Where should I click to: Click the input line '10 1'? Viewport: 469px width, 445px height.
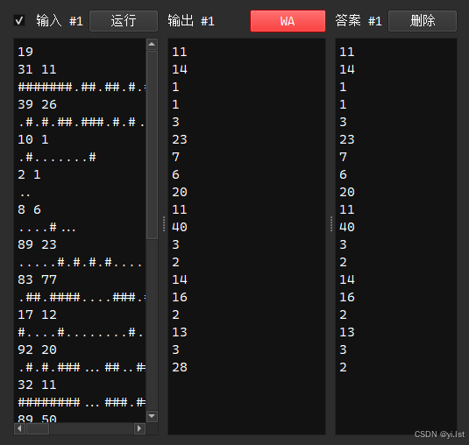click(x=33, y=139)
